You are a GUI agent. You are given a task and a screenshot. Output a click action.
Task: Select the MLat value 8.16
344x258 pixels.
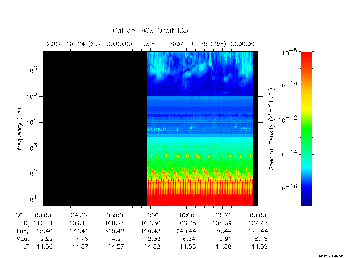coord(261,239)
